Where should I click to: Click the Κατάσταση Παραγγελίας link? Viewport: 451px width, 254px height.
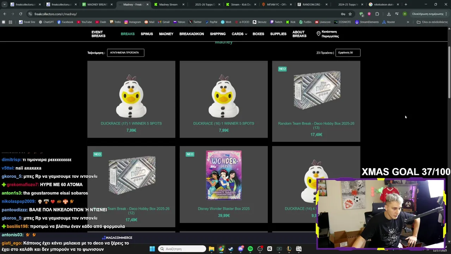[330, 34]
